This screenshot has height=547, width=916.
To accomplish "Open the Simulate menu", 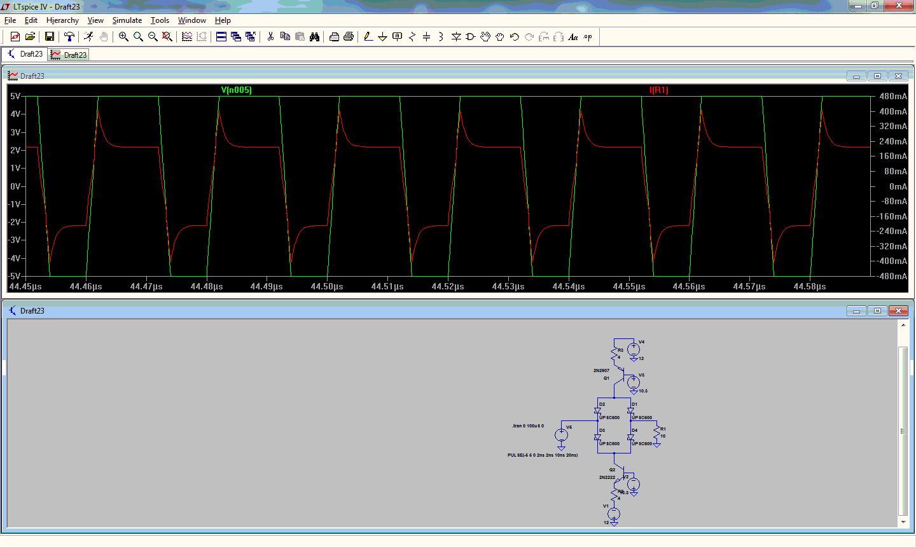I will click(127, 20).
